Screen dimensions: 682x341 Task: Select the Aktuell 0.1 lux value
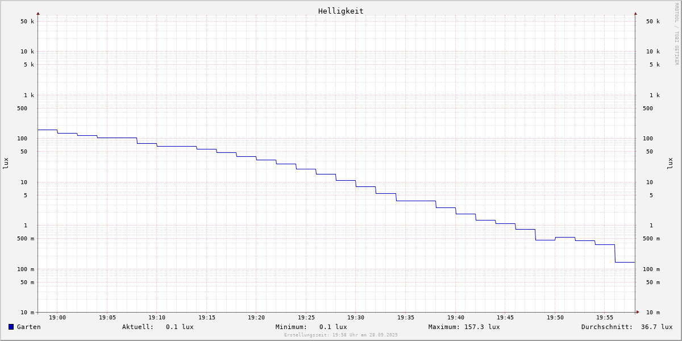(x=180, y=327)
